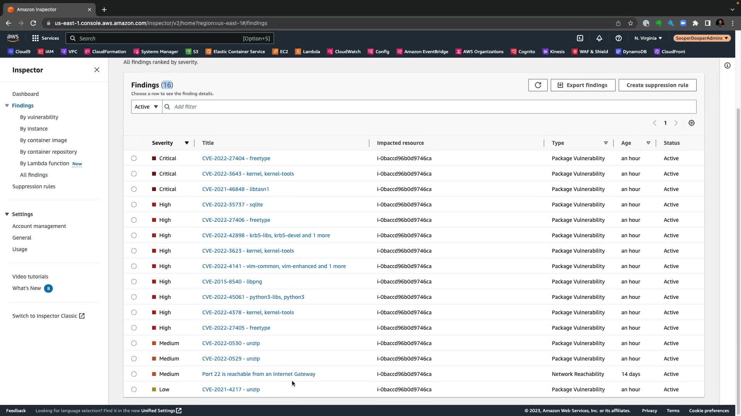Click the info panel icon
741x416 pixels.
pos(727,65)
